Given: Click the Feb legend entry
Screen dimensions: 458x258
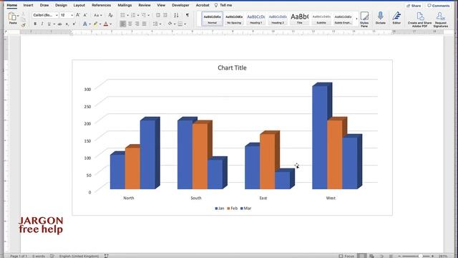Looking at the screenshot, I should point(232,209).
